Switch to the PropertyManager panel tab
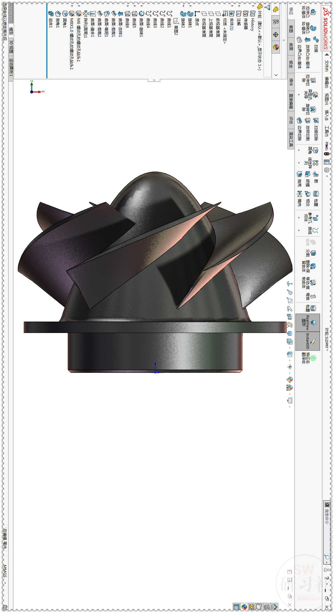 (276, 22)
